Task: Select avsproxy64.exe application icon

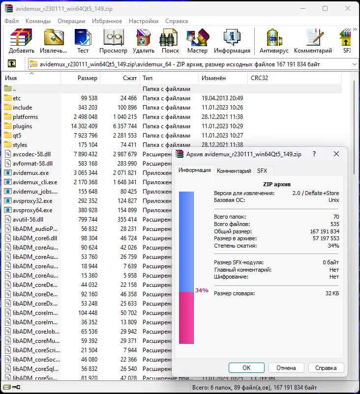Action: click(8, 210)
